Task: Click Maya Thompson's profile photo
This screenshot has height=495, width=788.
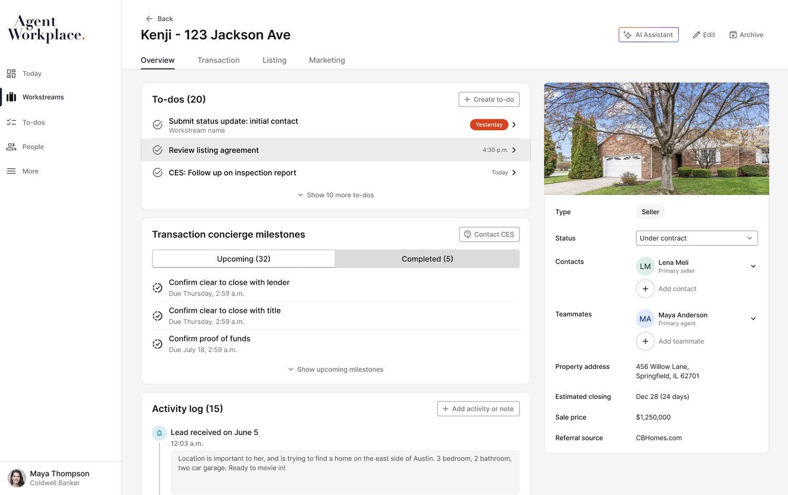Action: point(17,478)
